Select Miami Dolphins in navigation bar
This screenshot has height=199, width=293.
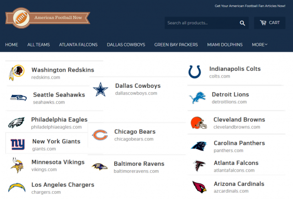pyautogui.click(x=225, y=45)
